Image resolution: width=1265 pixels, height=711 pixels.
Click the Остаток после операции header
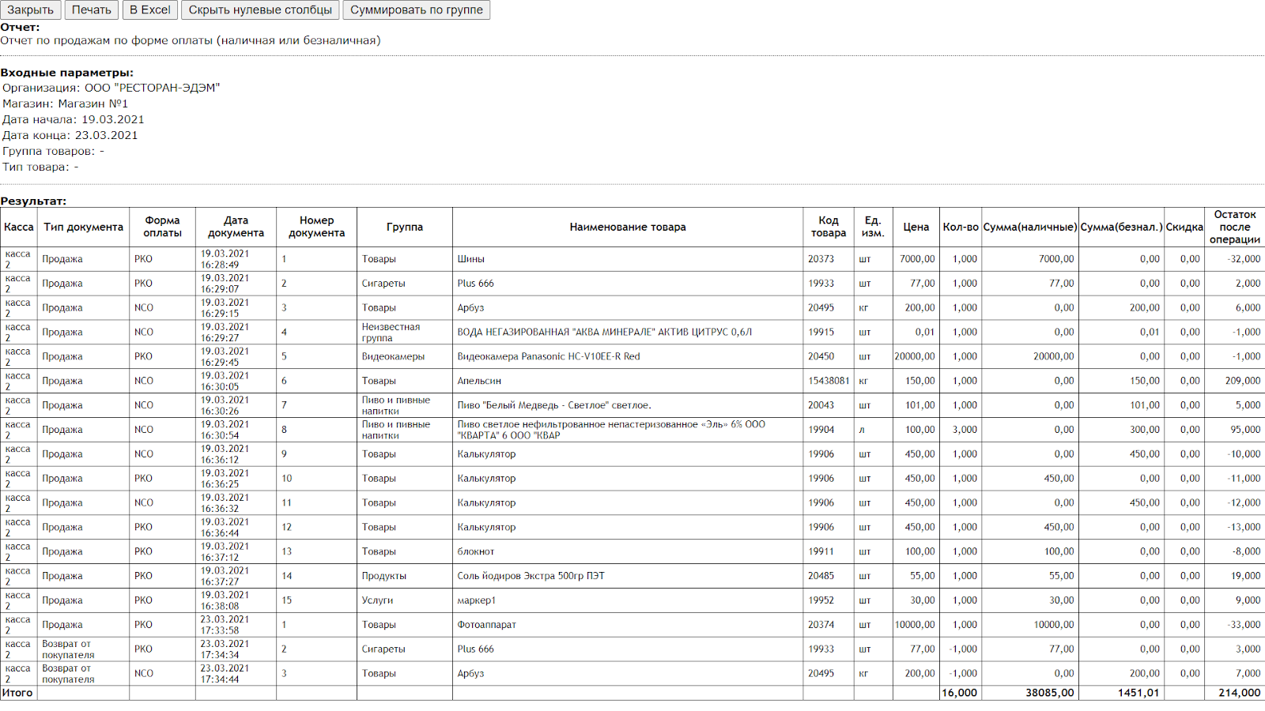click(1234, 228)
